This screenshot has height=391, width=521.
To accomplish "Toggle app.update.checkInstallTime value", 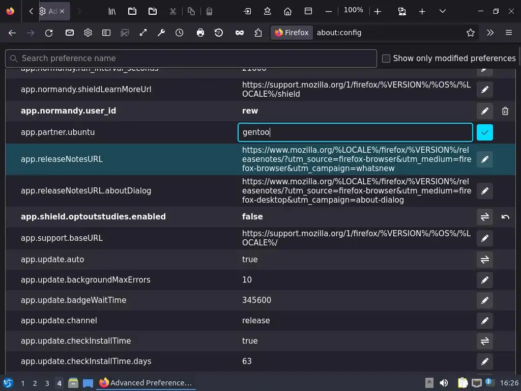I will tap(485, 341).
